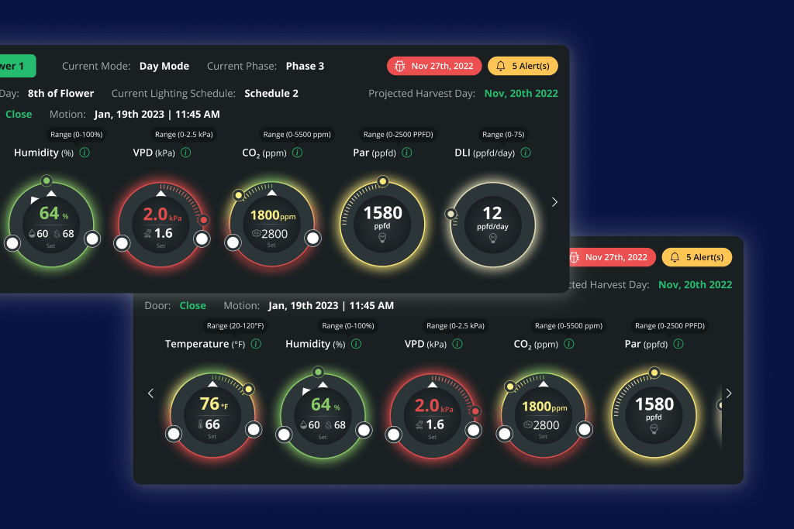
Task: Grab left white handle of upper CO2 gauge
Action: point(233,242)
